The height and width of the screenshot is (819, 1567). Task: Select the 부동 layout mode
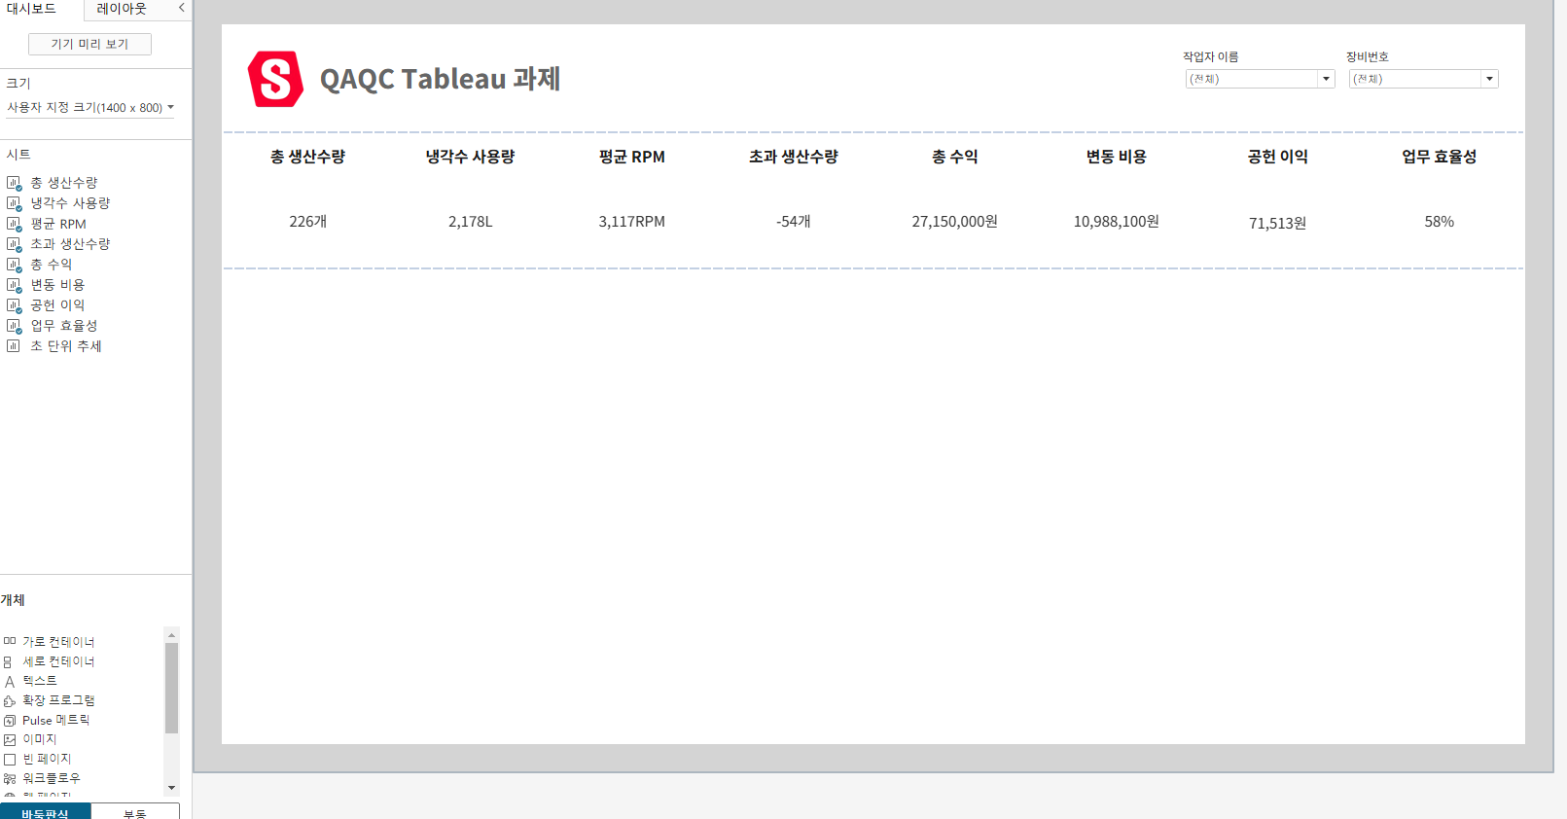(x=135, y=812)
